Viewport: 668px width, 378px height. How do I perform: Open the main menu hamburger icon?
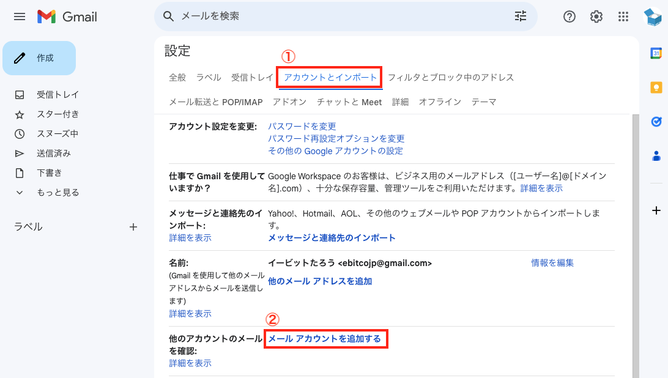click(x=20, y=17)
